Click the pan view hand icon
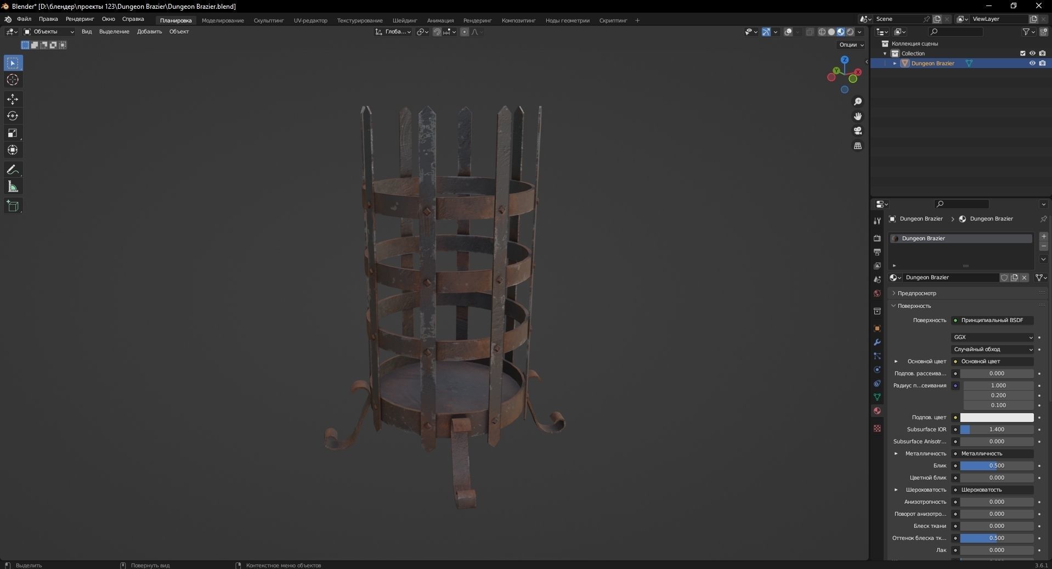 pos(858,116)
